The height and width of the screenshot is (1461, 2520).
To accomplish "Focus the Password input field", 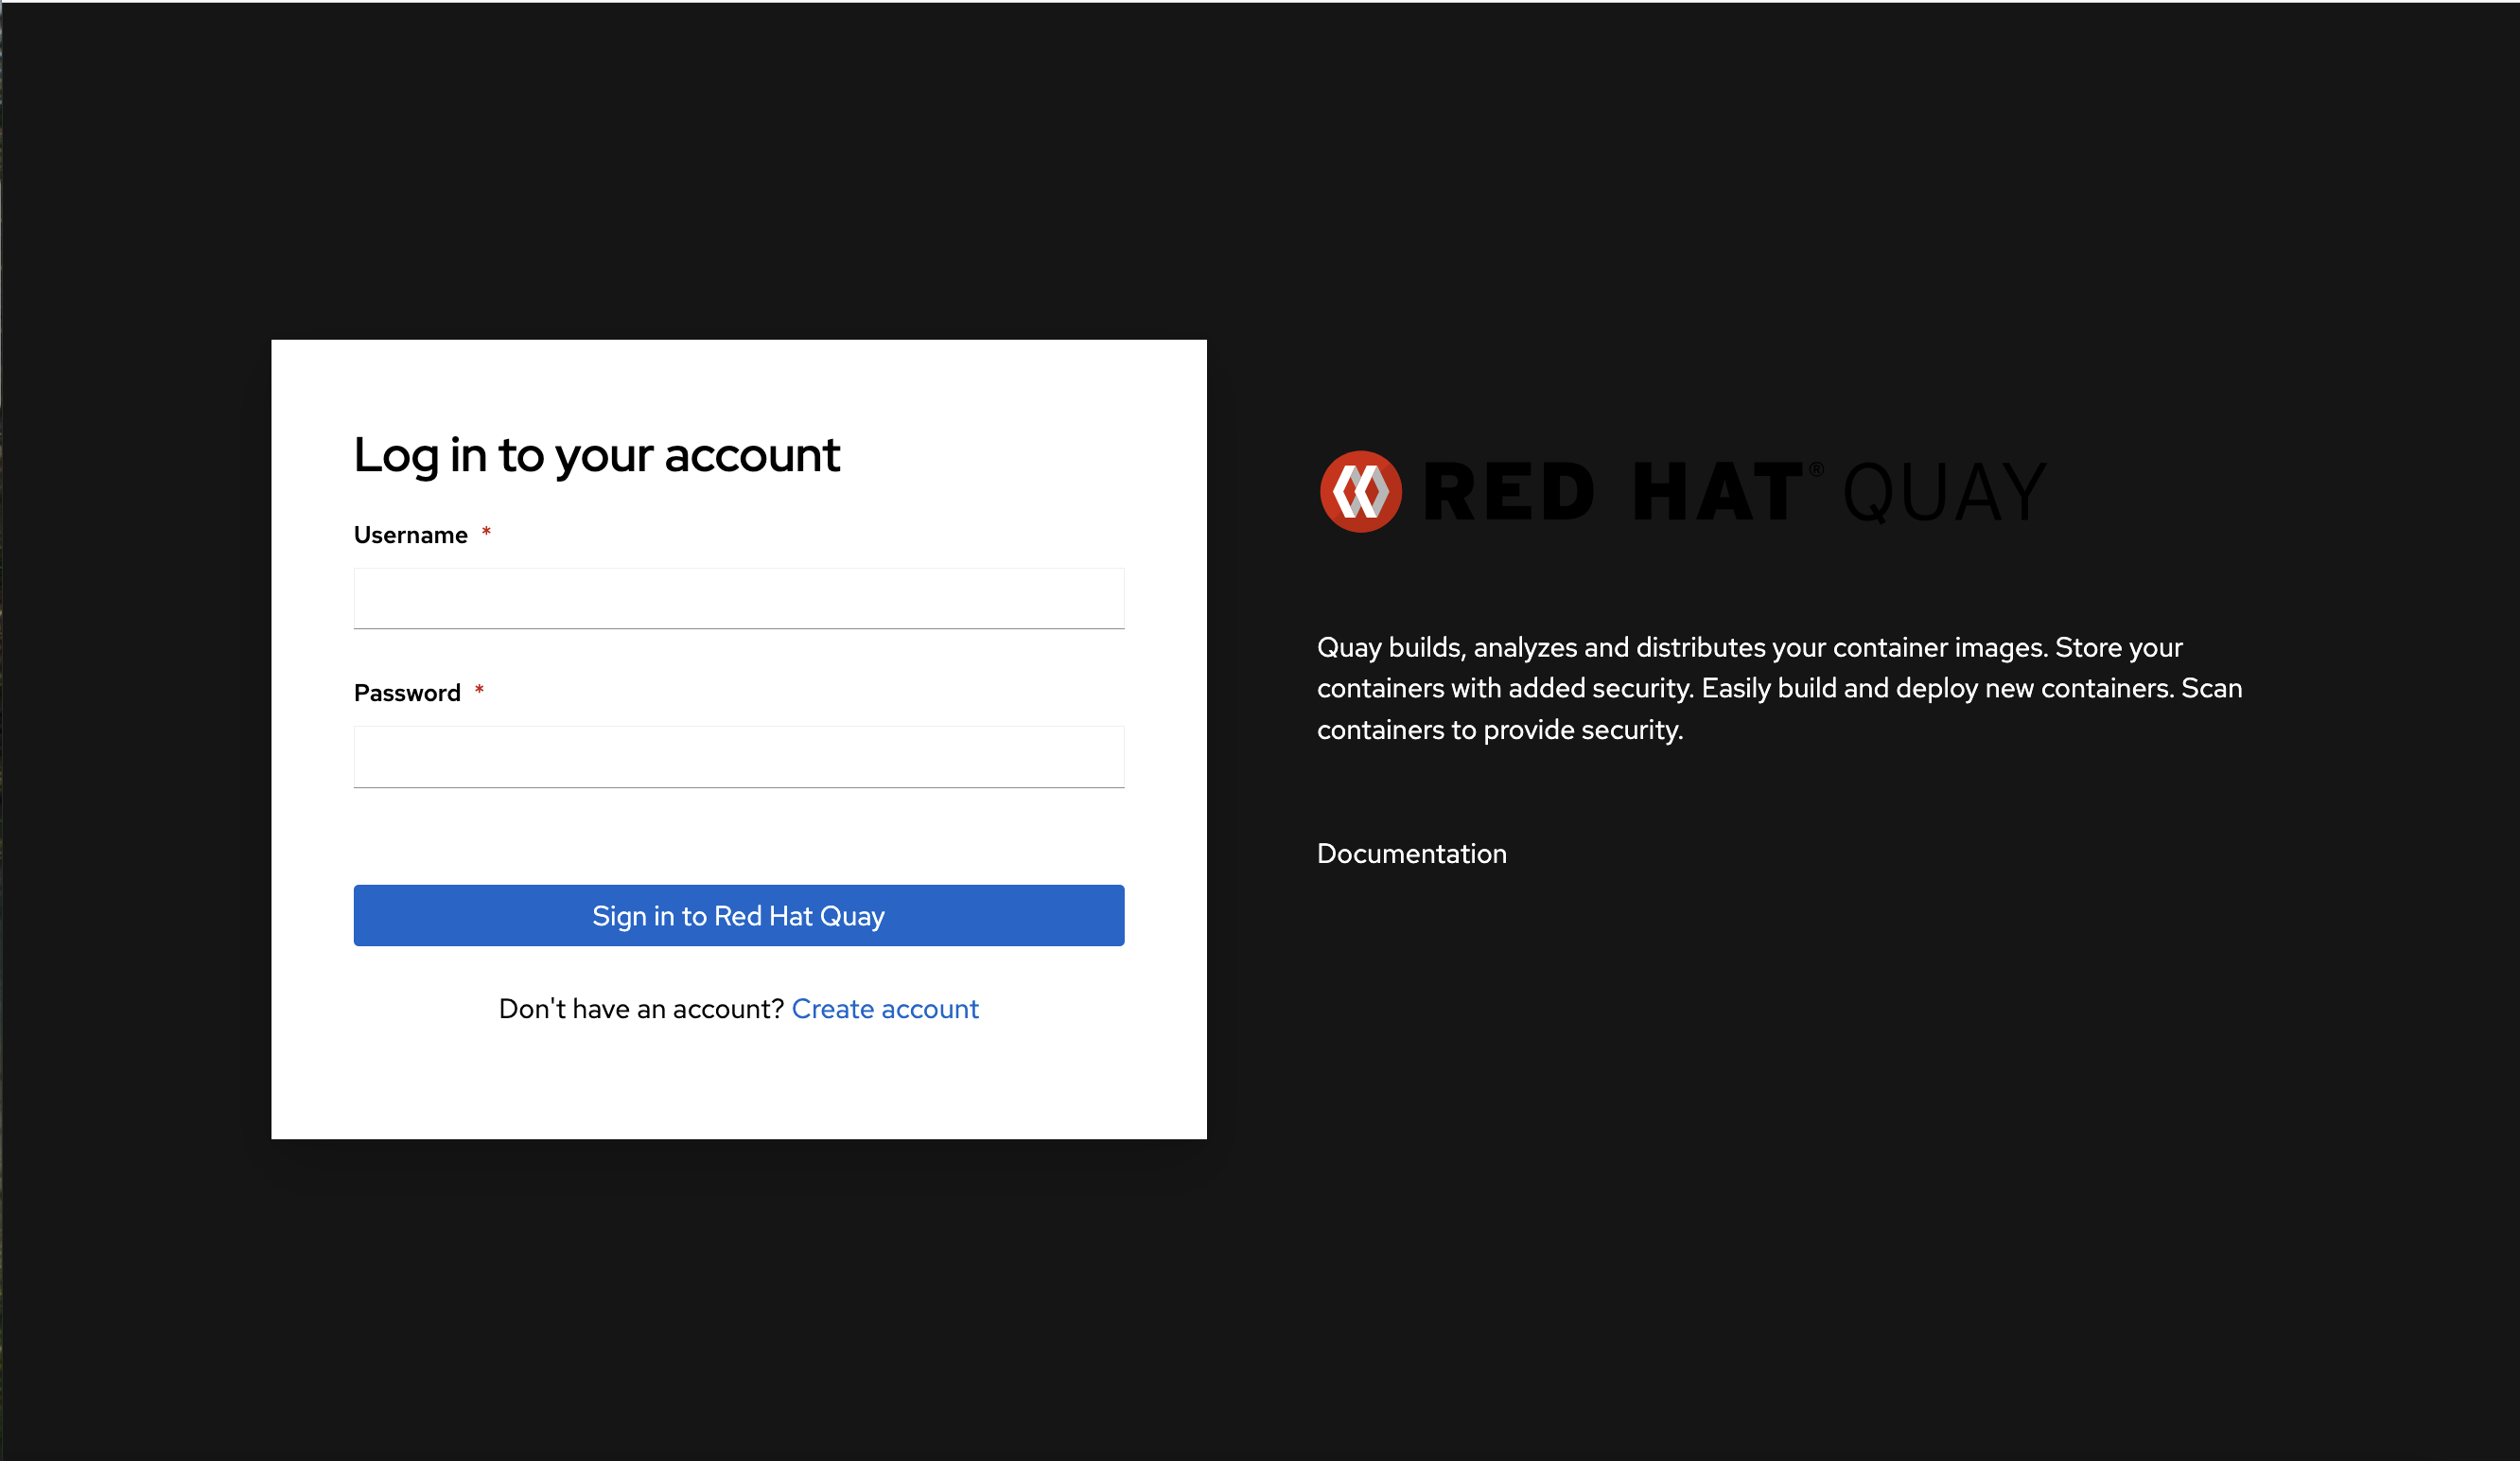I will point(738,757).
